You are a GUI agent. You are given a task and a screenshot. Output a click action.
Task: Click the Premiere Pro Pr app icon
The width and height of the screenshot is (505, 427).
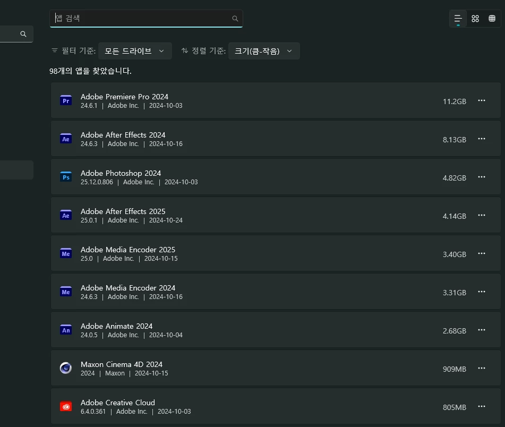(x=66, y=100)
